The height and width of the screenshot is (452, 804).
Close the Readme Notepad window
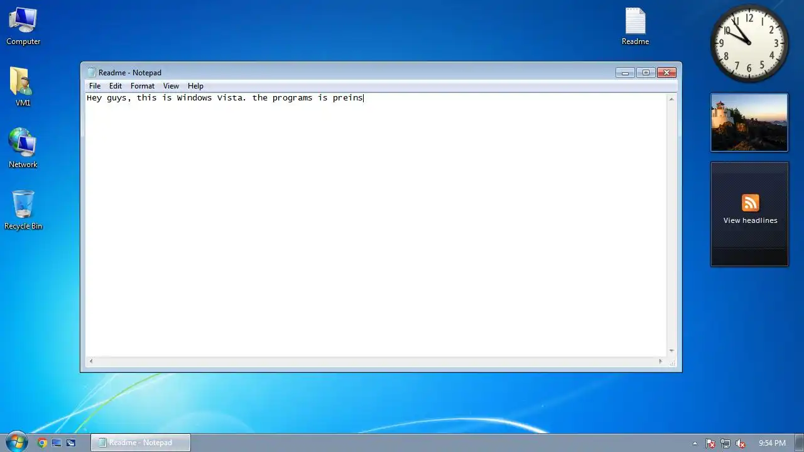click(666, 72)
